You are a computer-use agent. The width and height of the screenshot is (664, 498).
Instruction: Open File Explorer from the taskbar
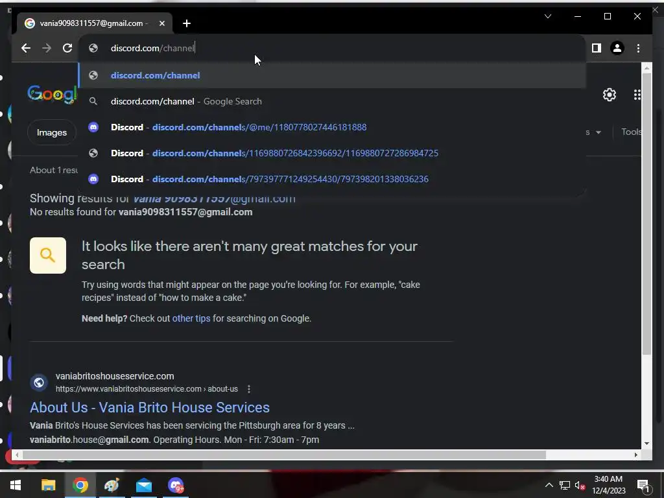tap(48, 485)
